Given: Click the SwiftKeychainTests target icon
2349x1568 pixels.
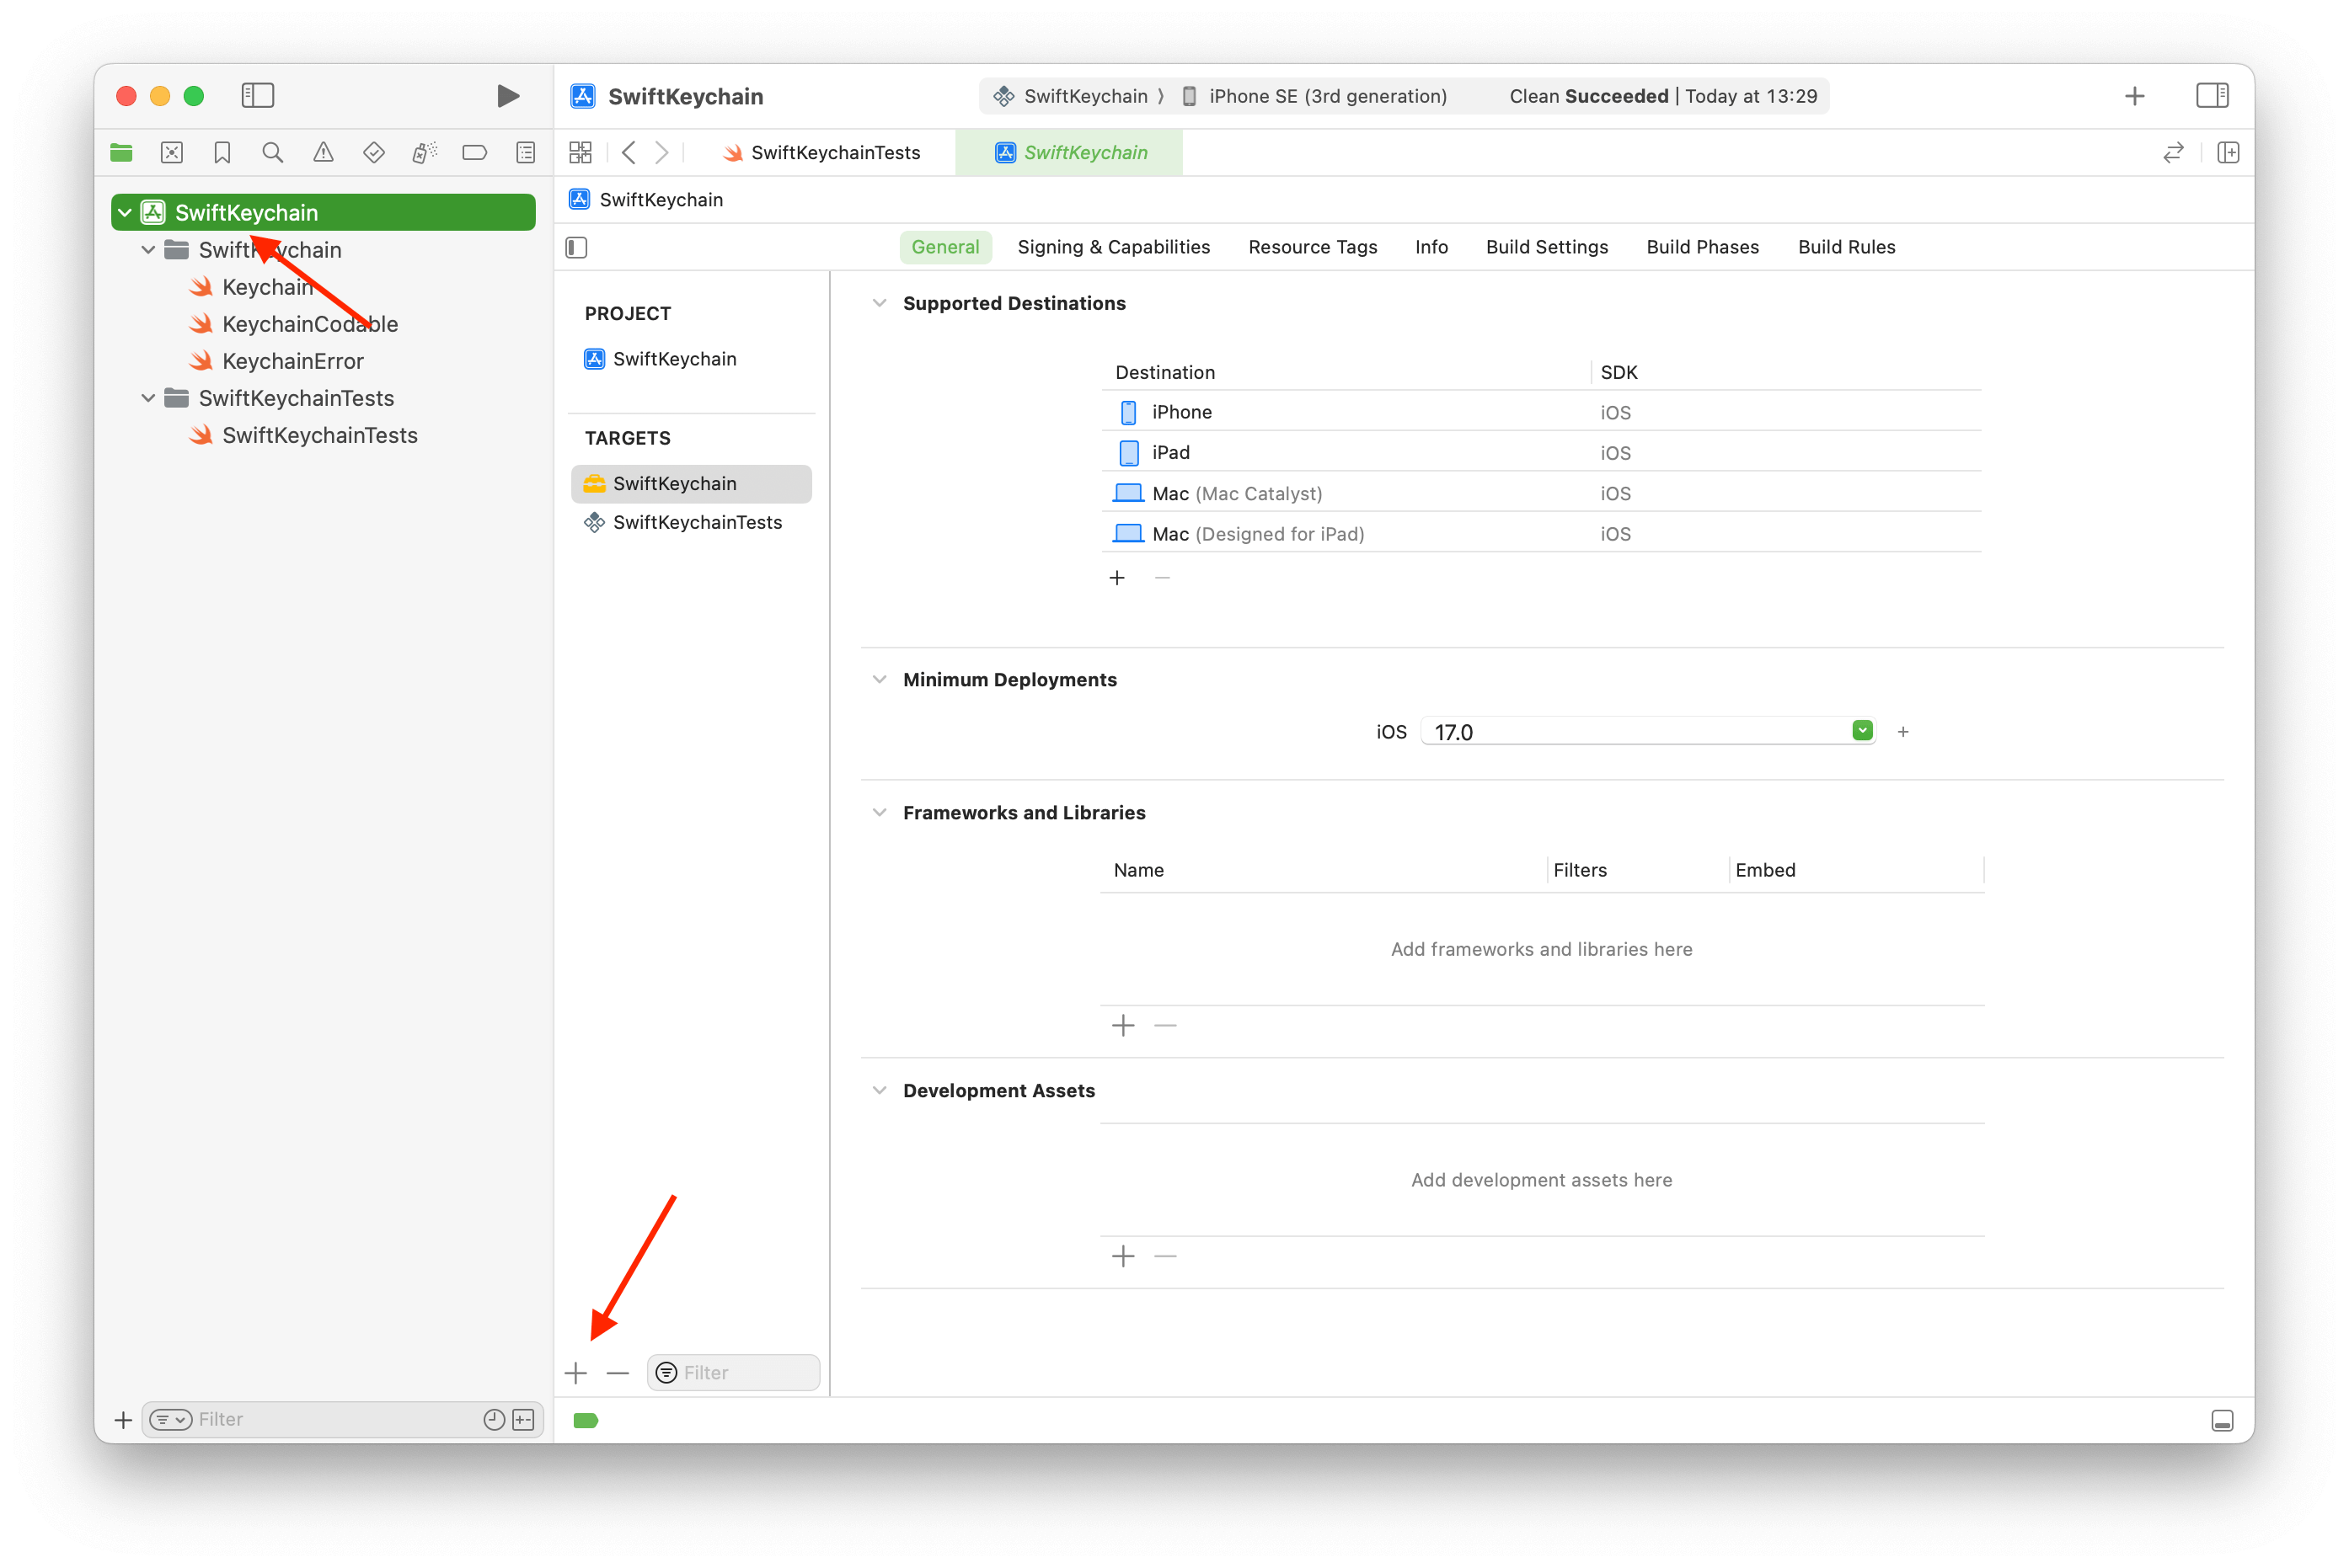Looking at the screenshot, I should pos(593,521).
